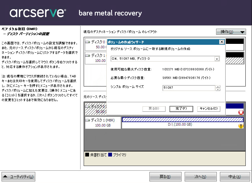The width and height of the screenshot is (252, 183).
Task: Click the 使用可能な最大ディスク容量 value 102271 MB
Action: click(188, 69)
